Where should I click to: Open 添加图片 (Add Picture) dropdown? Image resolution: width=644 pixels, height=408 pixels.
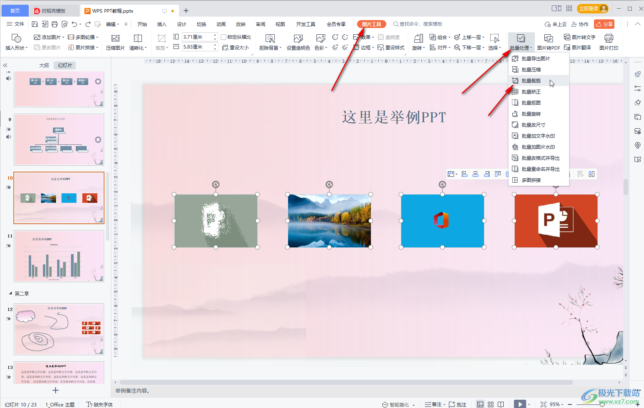(x=49, y=37)
